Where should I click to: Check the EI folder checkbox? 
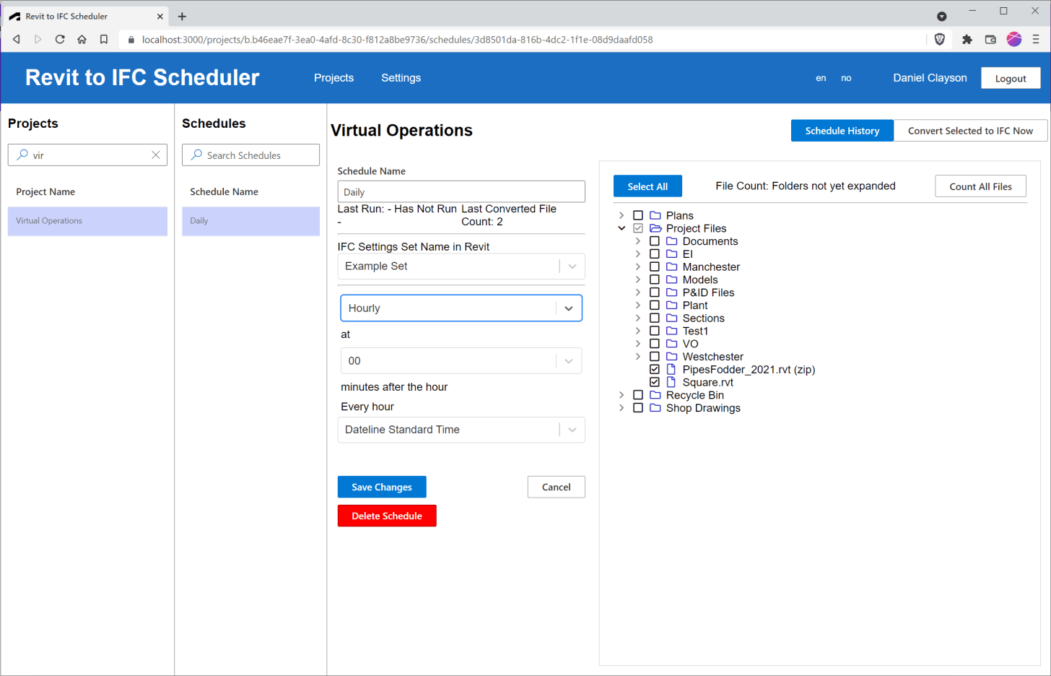655,254
